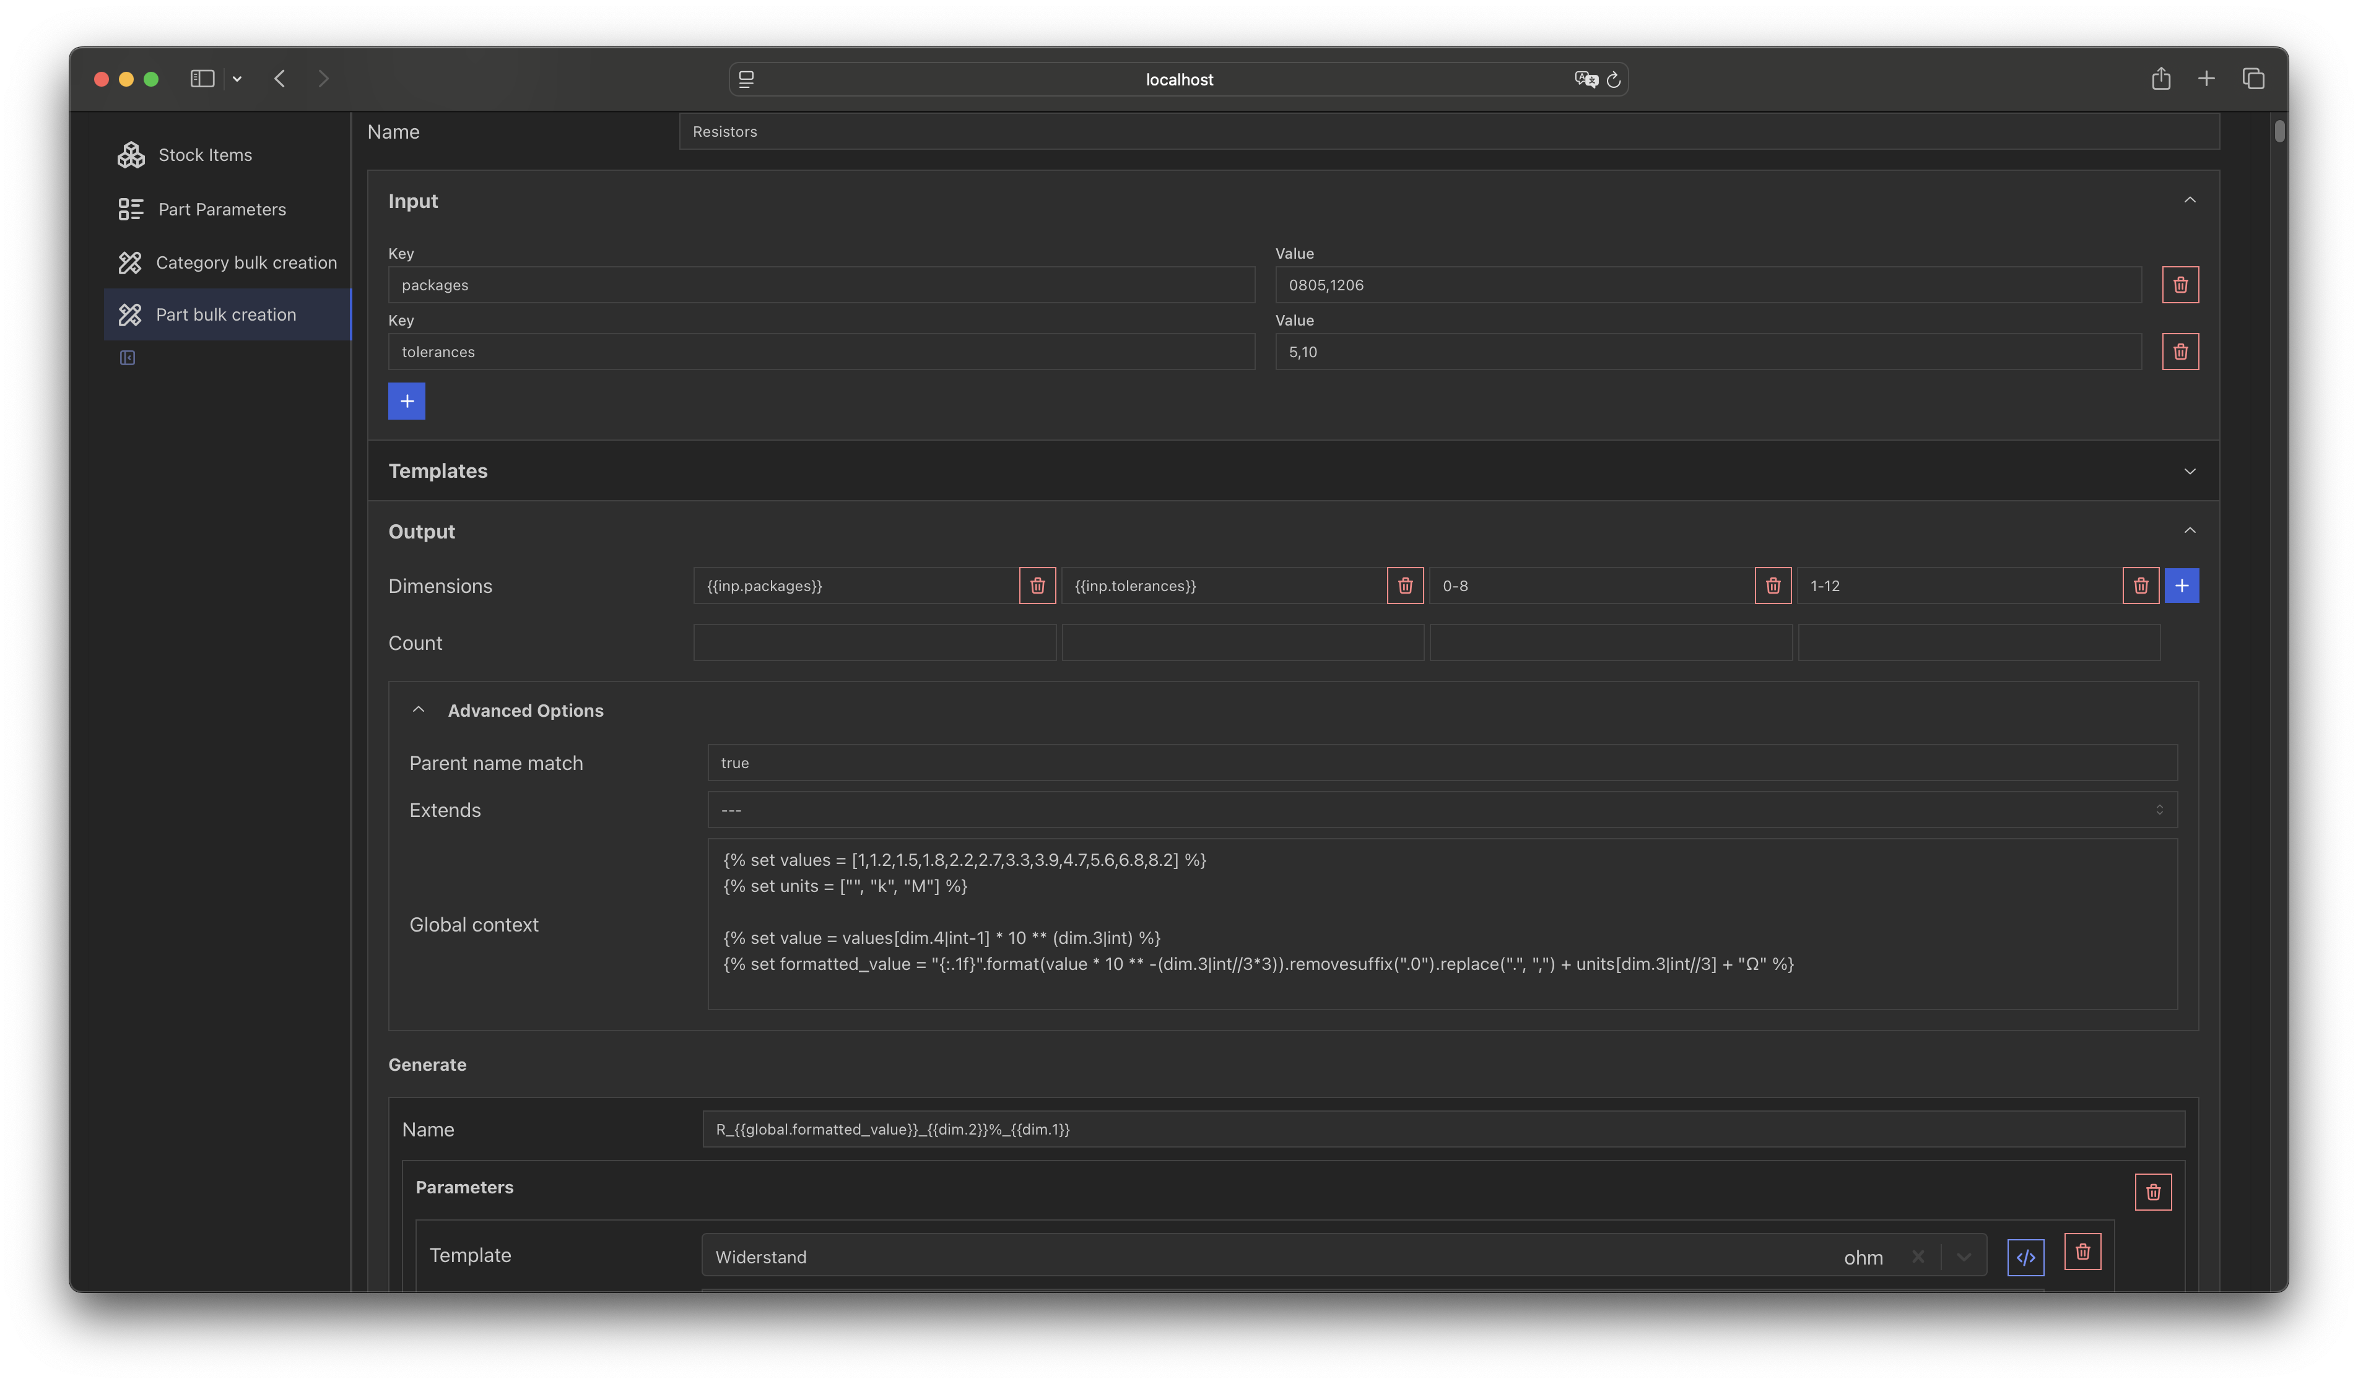This screenshot has height=1384, width=2358.
Task: Add a new dimension field
Action: (2181, 586)
